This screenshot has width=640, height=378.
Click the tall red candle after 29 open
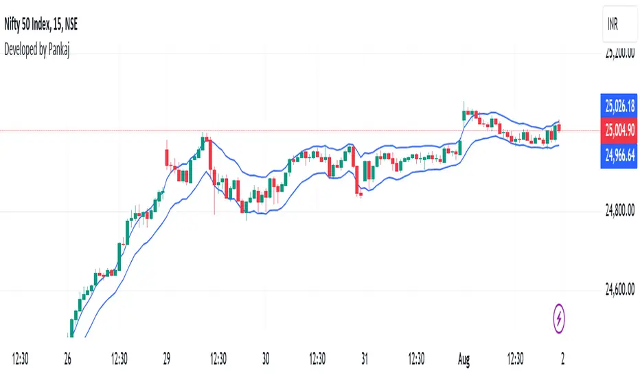click(167, 157)
